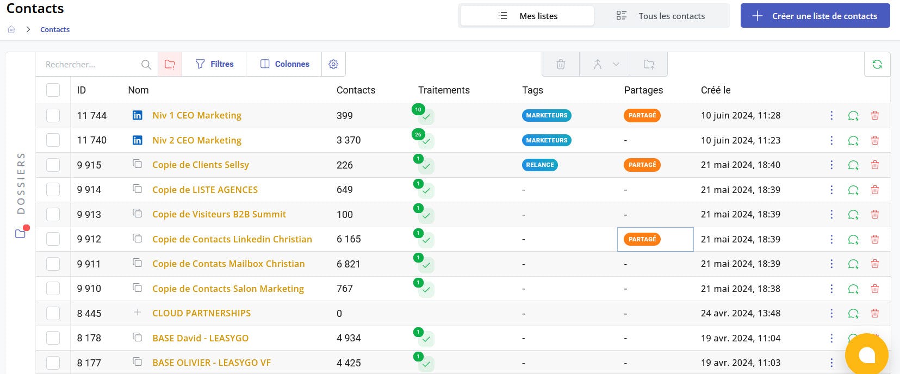This screenshot has height=374, width=900.
Task: Check the box for list 9 914
Action: (x=53, y=190)
